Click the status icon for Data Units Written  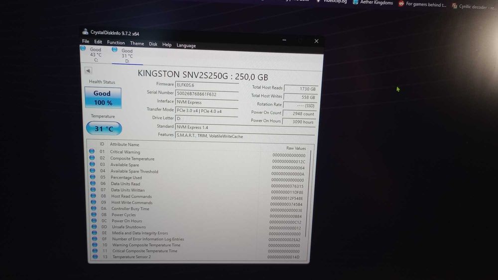click(93, 189)
